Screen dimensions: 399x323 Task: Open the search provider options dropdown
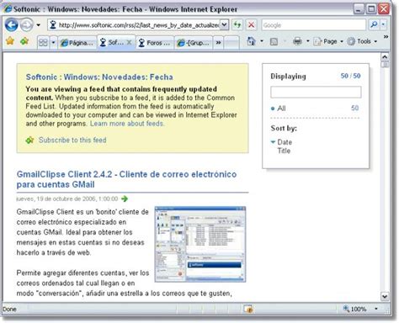click(384, 25)
